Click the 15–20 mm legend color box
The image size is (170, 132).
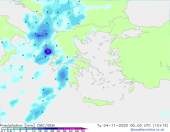42,128
